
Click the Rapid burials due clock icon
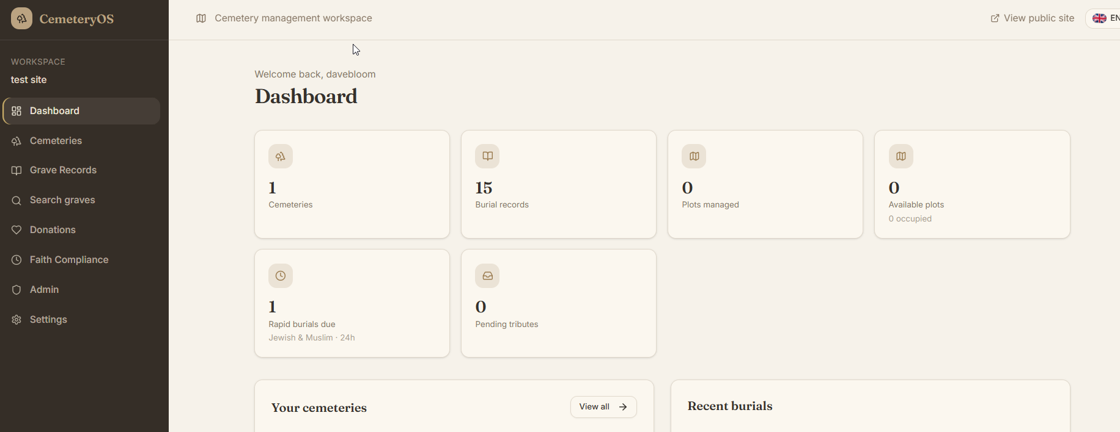[x=281, y=276]
